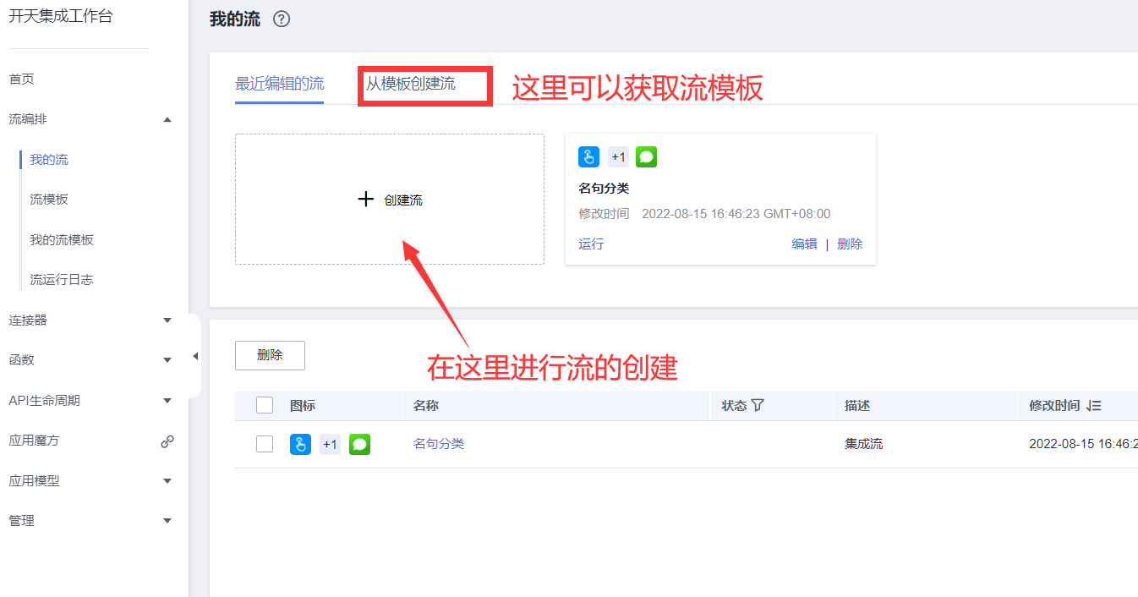Image resolution: width=1138 pixels, height=597 pixels.
Task: Switch to 最近编辑的流 tab
Action: (279, 84)
